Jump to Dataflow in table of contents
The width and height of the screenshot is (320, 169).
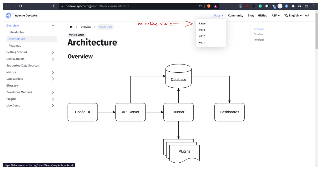tap(258, 34)
